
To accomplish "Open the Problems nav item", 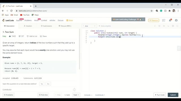I will 28,20.
